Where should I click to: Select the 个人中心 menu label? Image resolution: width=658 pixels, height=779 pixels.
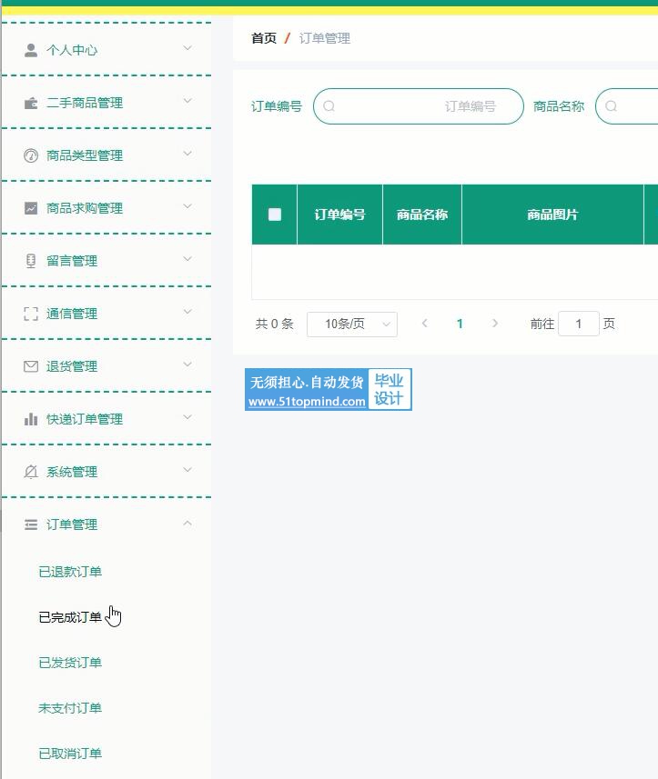[x=72, y=50]
